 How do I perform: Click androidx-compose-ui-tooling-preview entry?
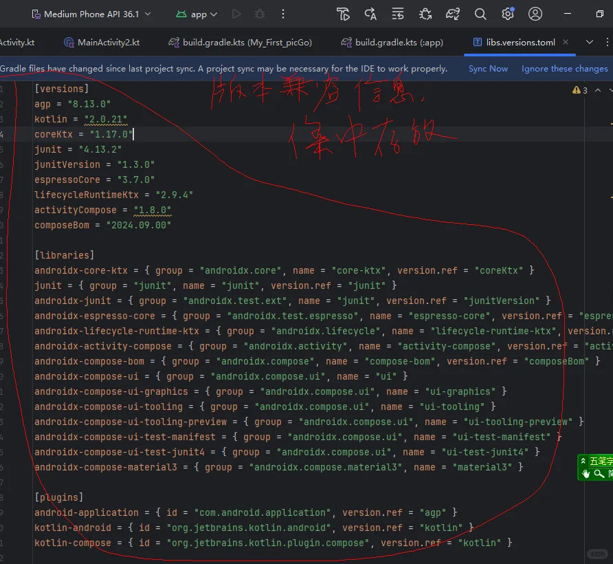point(309,422)
